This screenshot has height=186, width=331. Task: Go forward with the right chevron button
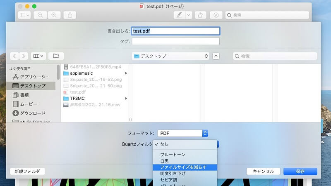point(24,56)
